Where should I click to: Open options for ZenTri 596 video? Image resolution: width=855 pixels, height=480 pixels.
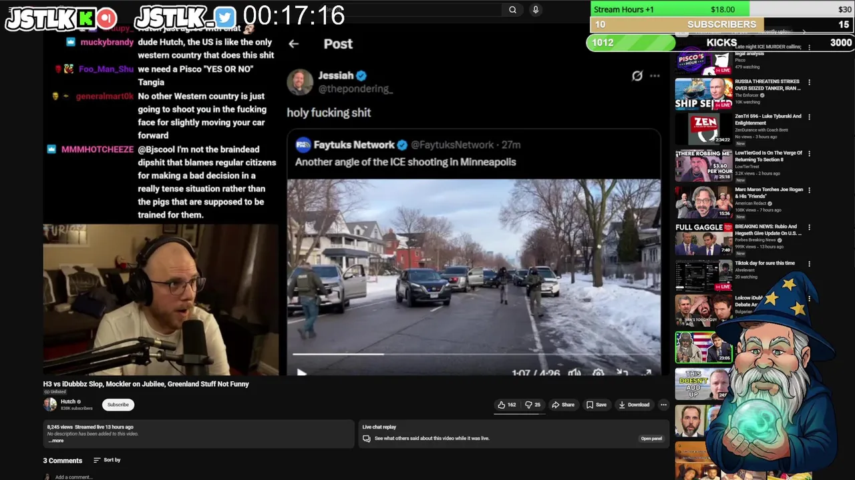pos(809,117)
